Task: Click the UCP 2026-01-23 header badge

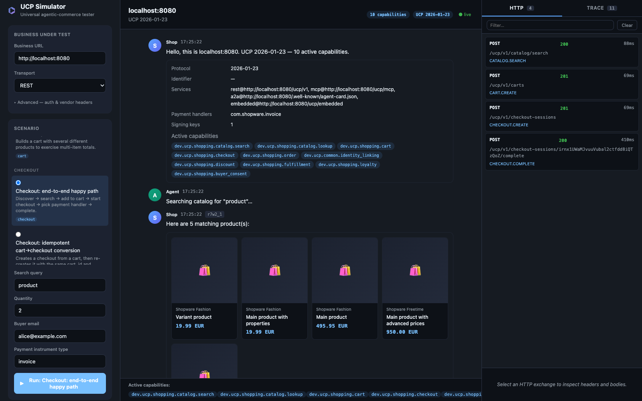Action: (433, 14)
